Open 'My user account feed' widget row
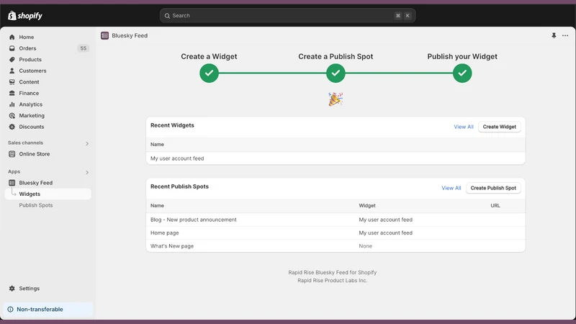 coord(336,158)
